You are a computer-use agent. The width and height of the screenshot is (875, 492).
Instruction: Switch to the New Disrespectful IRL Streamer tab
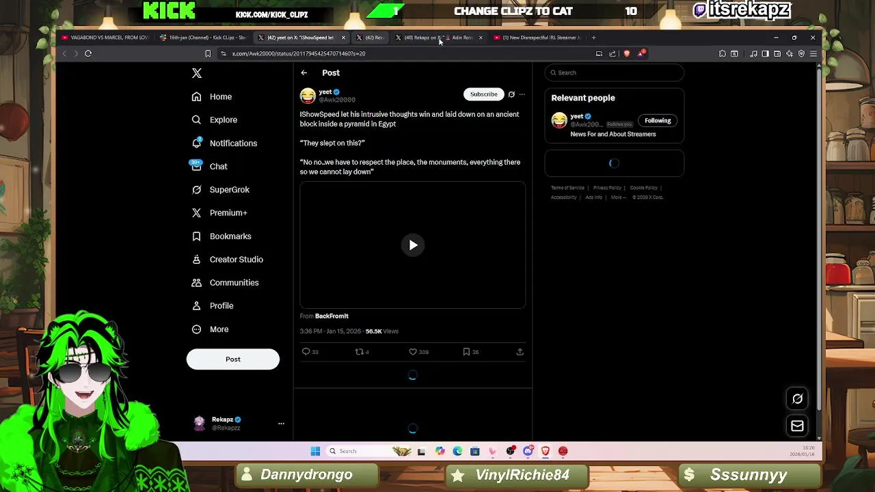pos(537,38)
